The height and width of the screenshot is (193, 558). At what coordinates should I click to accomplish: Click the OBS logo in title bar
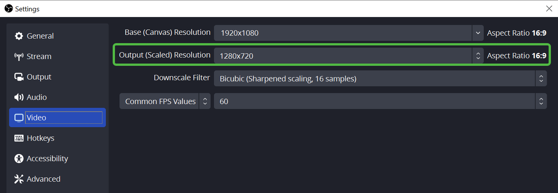coord(8,8)
